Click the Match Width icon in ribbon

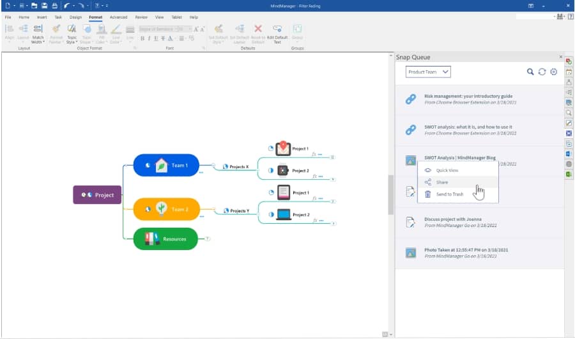pos(38,29)
